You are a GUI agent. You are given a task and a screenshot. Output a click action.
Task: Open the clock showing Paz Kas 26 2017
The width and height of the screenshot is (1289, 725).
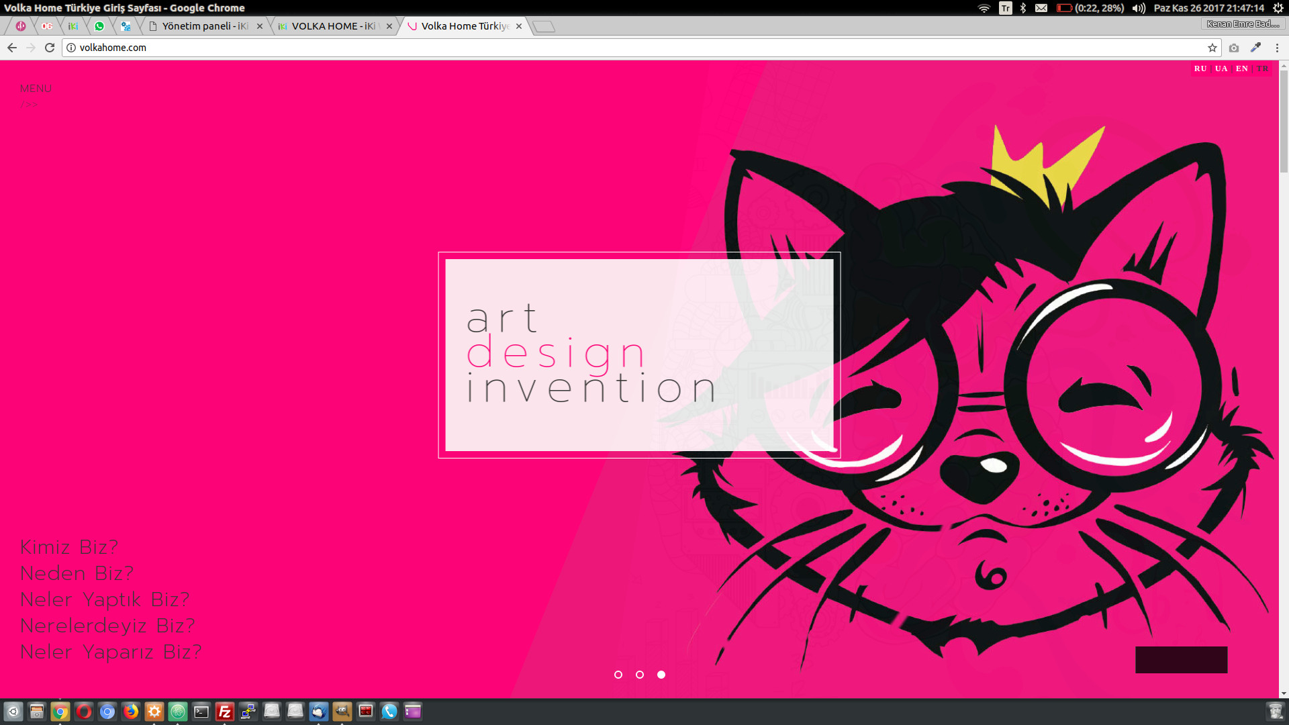(x=1209, y=8)
